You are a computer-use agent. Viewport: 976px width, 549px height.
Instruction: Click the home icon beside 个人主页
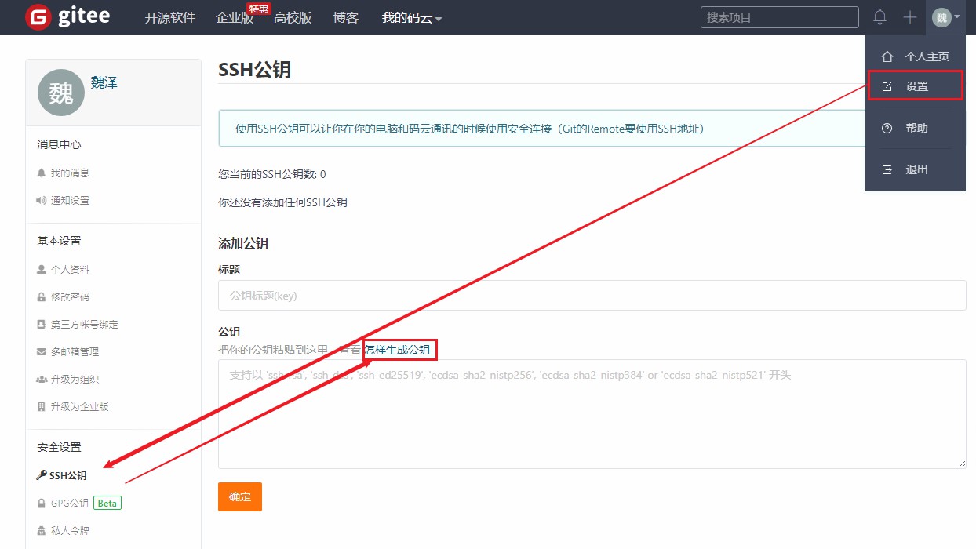pos(887,56)
